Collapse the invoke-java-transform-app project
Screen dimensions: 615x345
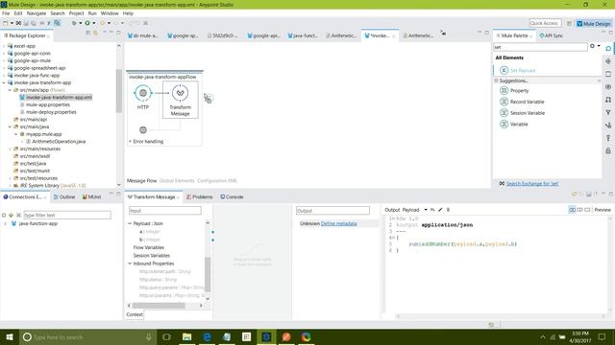[4, 83]
